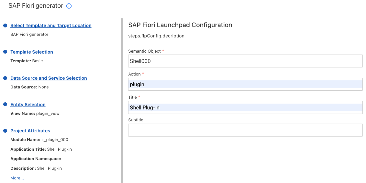The image size is (366, 183).
Task: Click the 'SAP Fiori generator' text under first step
Action: (x=29, y=35)
